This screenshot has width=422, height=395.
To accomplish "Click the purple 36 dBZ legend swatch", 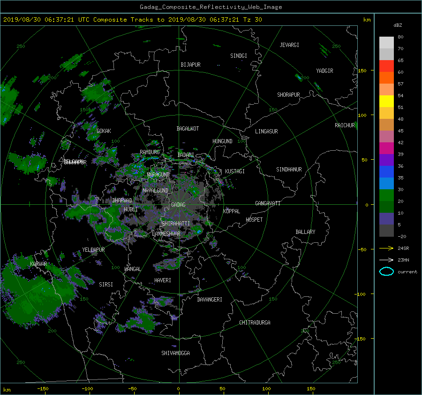I will pos(386,160).
